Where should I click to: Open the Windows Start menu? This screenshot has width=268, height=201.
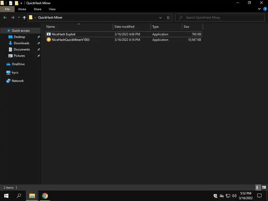point(6,196)
